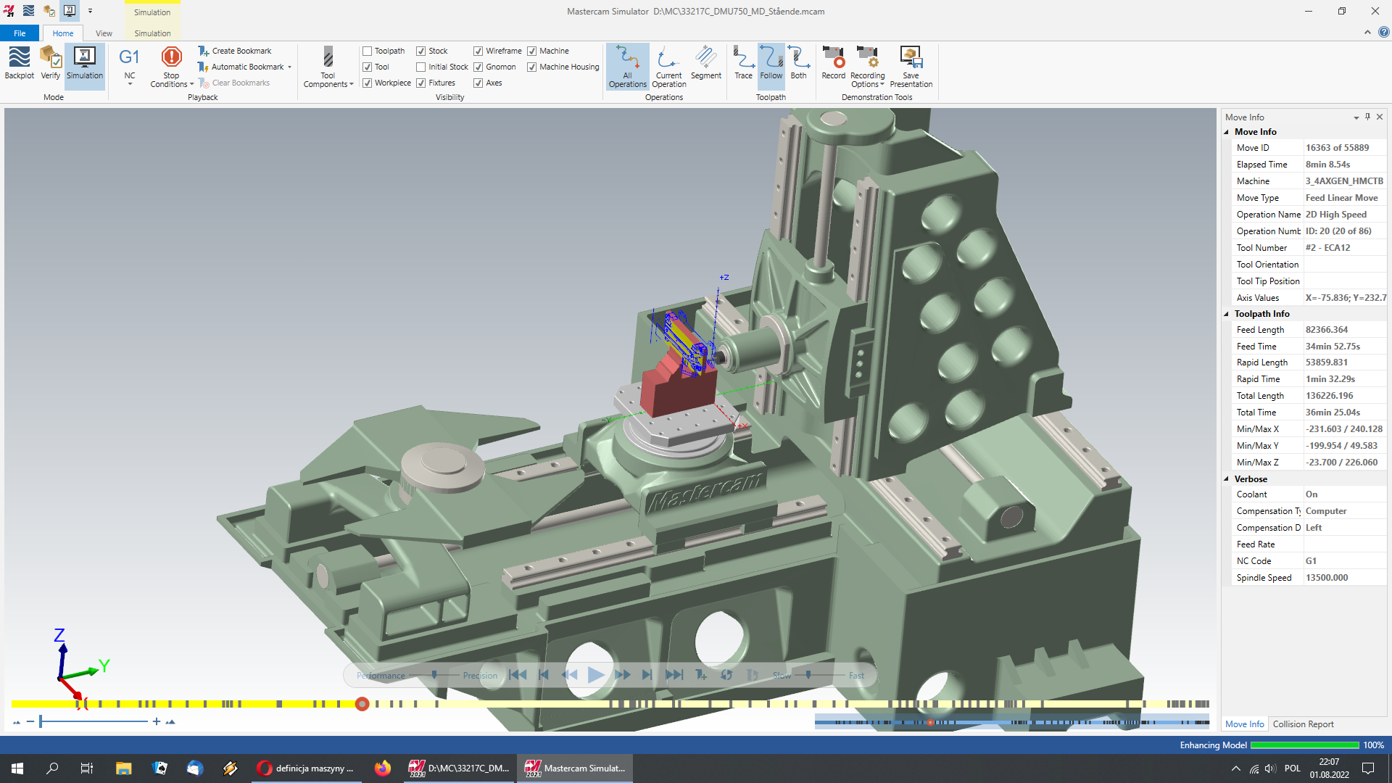Viewport: 1392px width, 783px height.
Task: Open Quick Access Toolbar customize dropdown
Action: 91,11
